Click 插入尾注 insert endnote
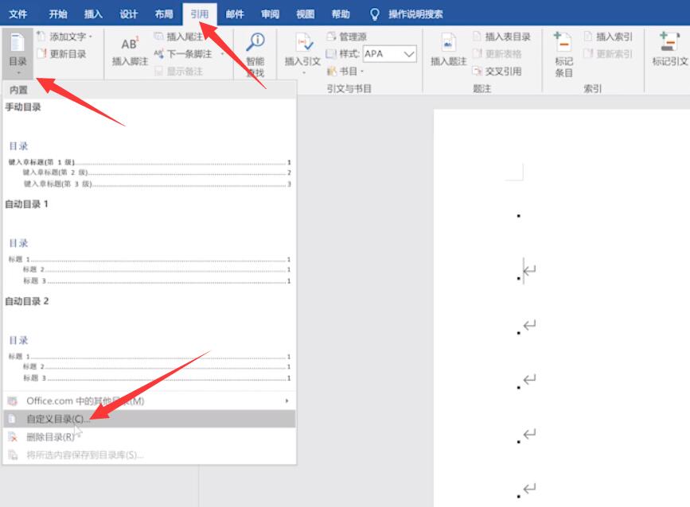690x507 pixels. [x=177, y=36]
